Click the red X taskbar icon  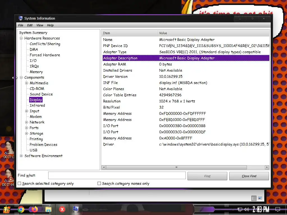[x=62, y=209]
